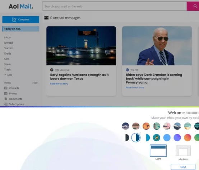Screen dimensions: 199x170
Task: Click in the search mail field
Action: pyautogui.click(x=115, y=6)
